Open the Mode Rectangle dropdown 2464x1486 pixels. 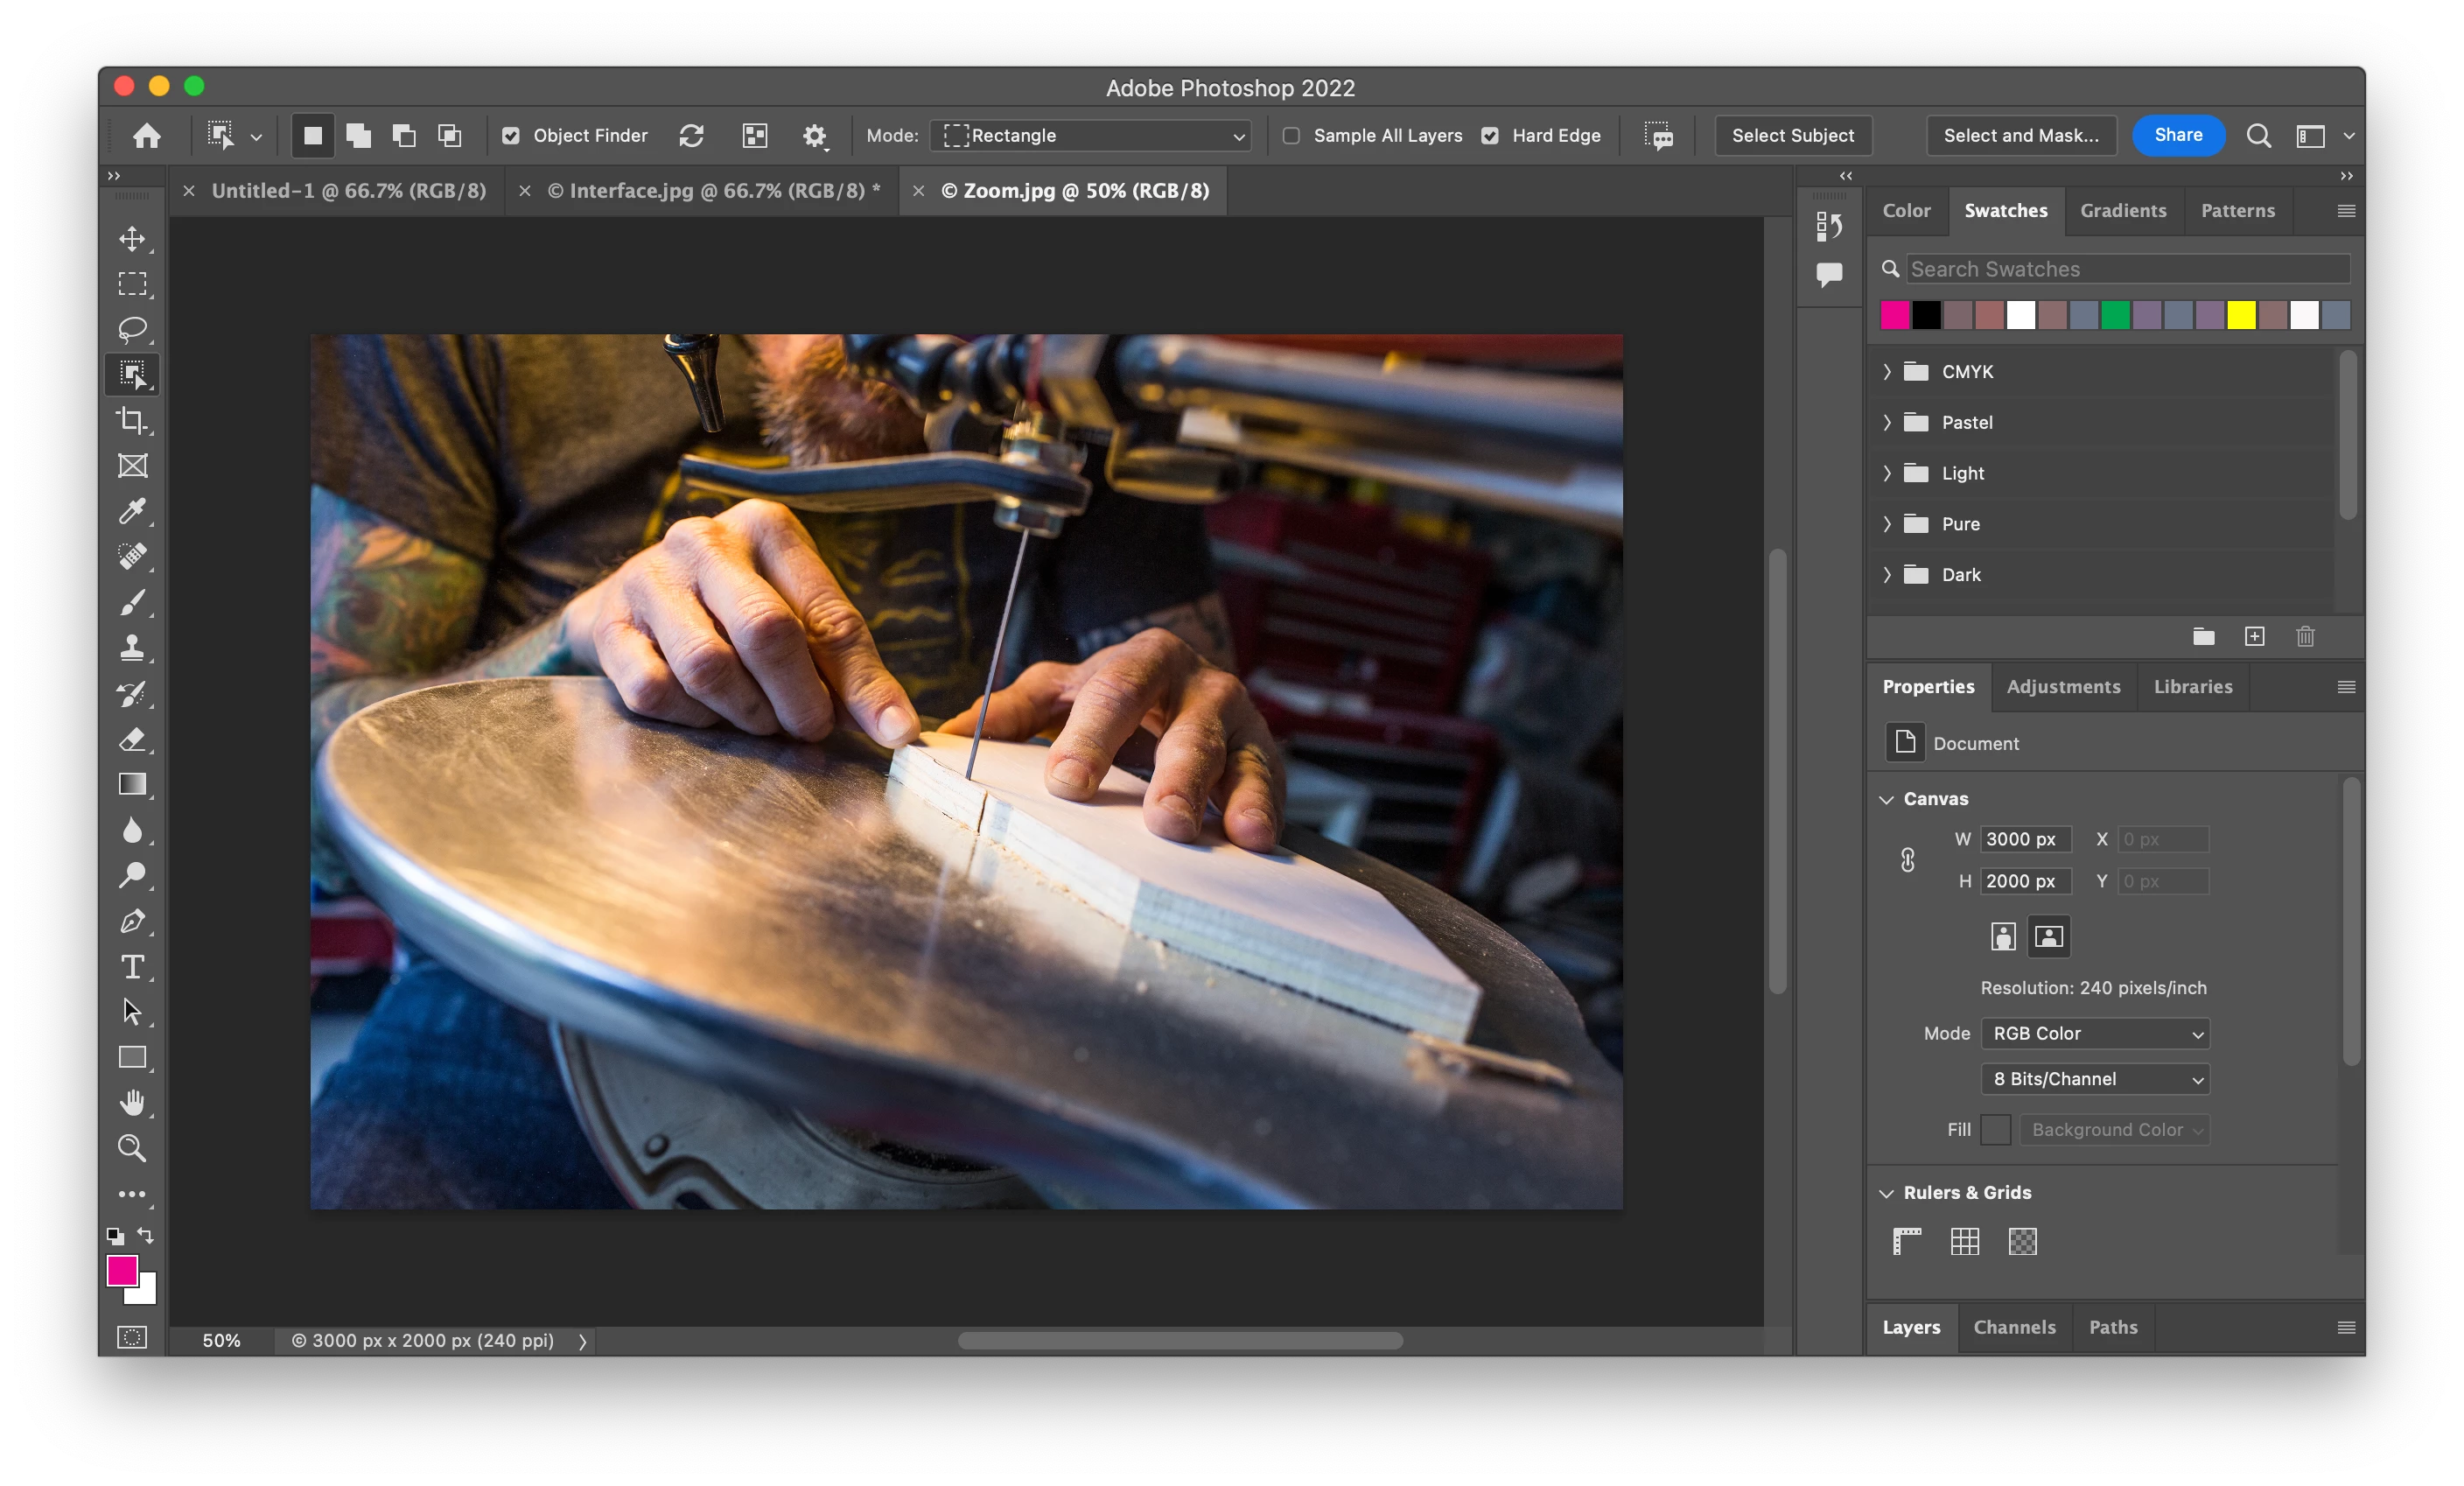pyautogui.click(x=1090, y=136)
